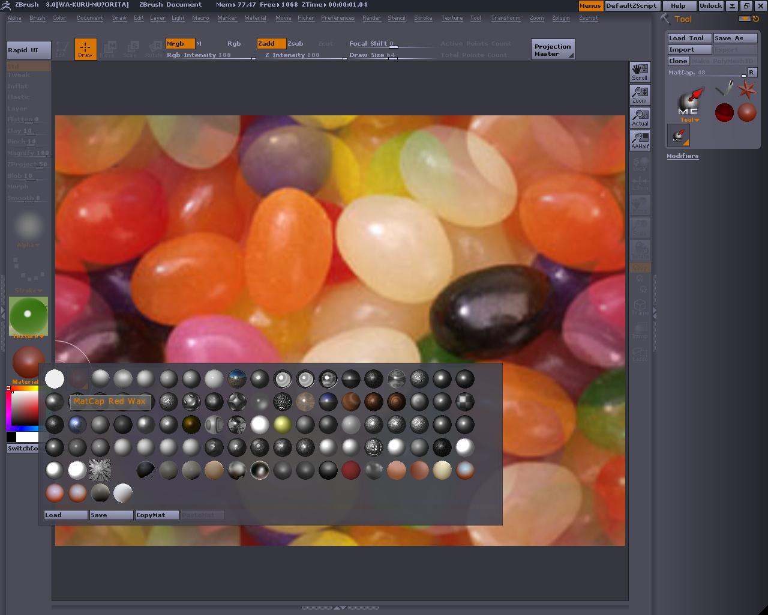Pick the sky reflection material sphere
Screen dimensions: 768x615
237,379
